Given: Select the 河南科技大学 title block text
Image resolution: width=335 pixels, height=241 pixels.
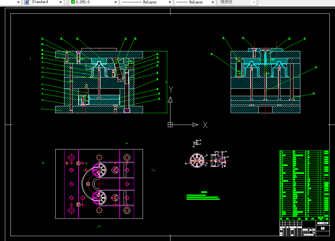Looking at the screenshot, I should coord(323,223).
